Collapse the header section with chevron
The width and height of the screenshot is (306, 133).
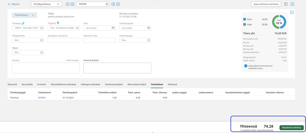click(292, 12)
